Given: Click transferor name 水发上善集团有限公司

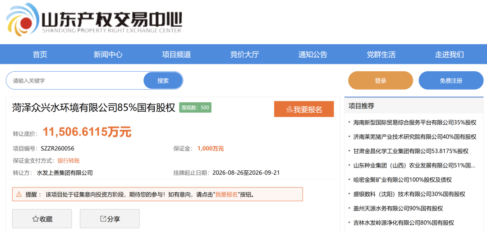Looking at the screenshot, I should click(64, 173).
